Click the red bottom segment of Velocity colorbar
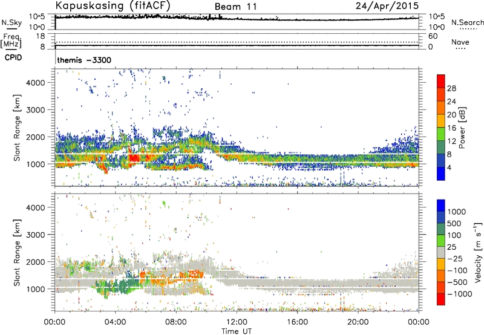Image resolution: width=484 pixels, height=335 pixels. point(441,299)
